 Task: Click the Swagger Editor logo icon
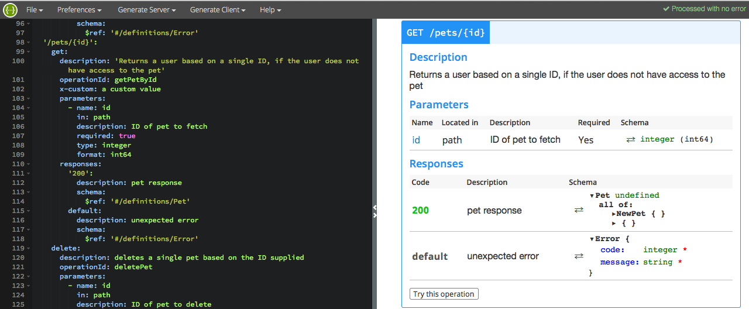[10, 10]
